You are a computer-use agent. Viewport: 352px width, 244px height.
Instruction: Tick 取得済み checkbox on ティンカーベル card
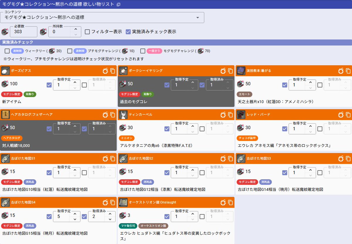(202, 129)
